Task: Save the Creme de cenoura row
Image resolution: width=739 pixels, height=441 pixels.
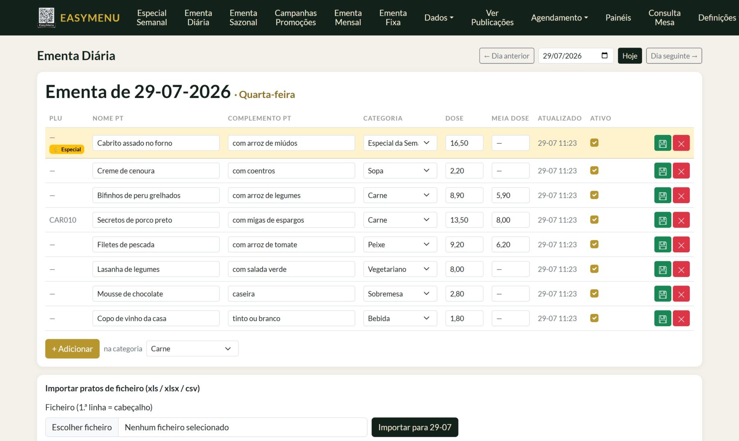Action: [662, 171]
